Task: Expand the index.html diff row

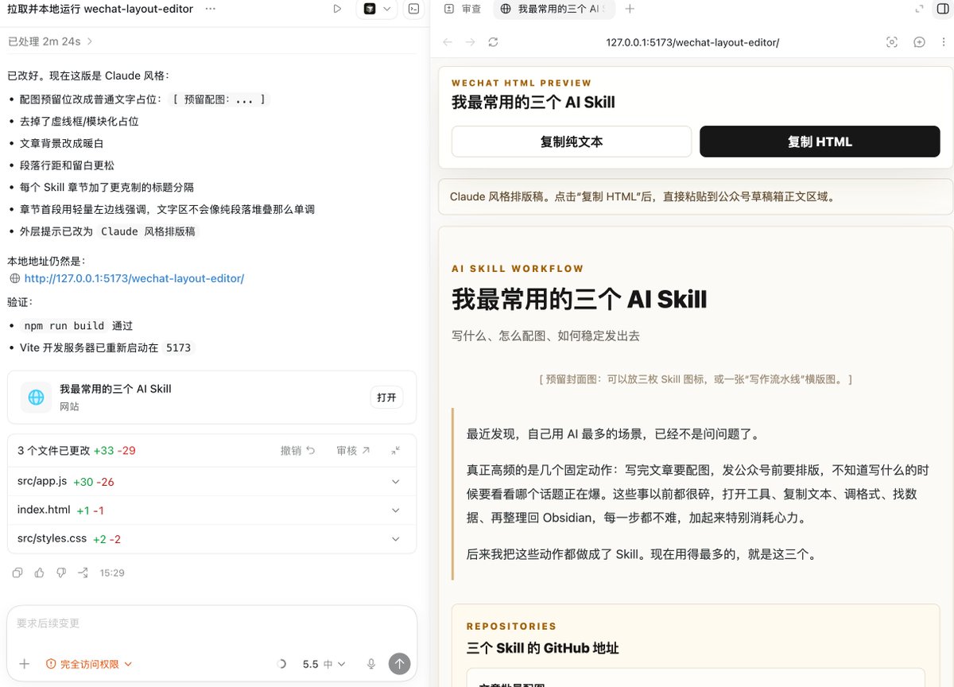Action: point(396,510)
